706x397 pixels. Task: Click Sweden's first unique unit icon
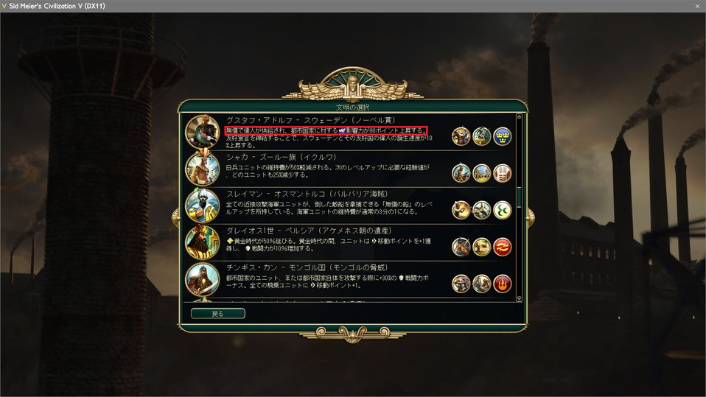point(461,136)
